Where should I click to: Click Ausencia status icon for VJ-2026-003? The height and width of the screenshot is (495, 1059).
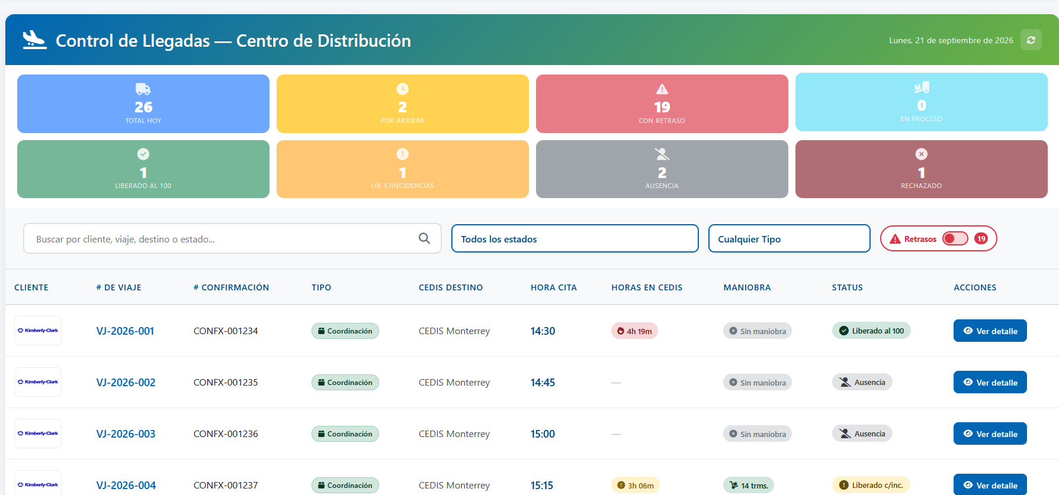coord(845,433)
